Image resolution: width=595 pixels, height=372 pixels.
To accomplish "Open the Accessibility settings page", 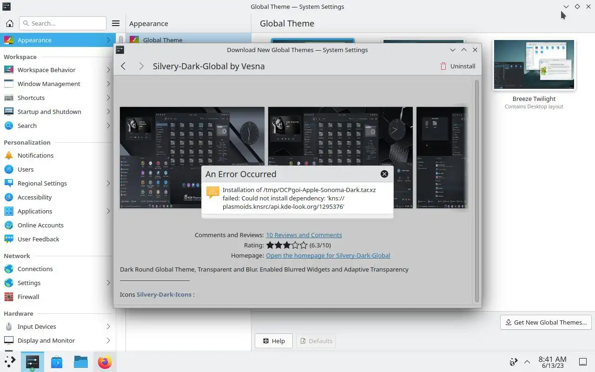I will [x=58, y=197].
